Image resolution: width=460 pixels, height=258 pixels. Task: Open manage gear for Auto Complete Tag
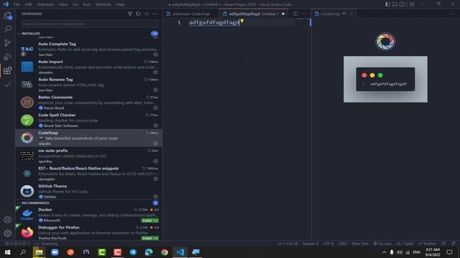tap(155, 54)
